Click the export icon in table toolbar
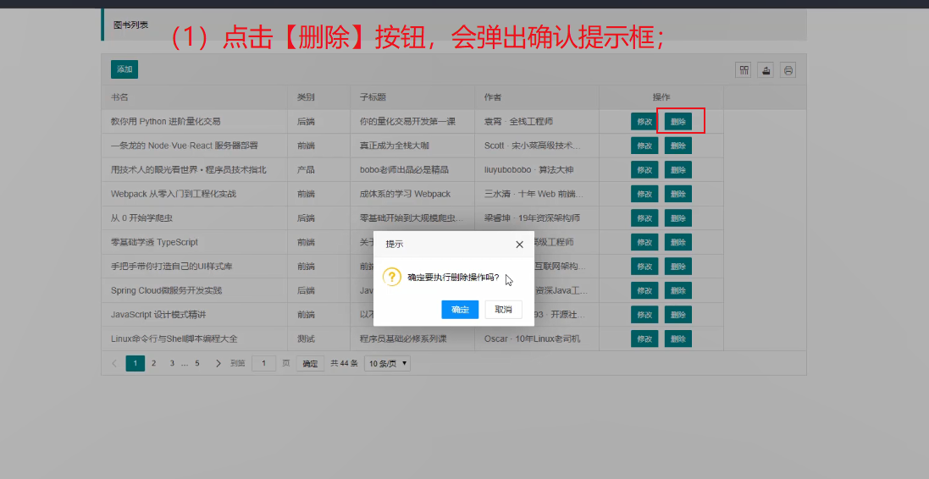The width and height of the screenshot is (929, 479). pyautogui.click(x=766, y=70)
